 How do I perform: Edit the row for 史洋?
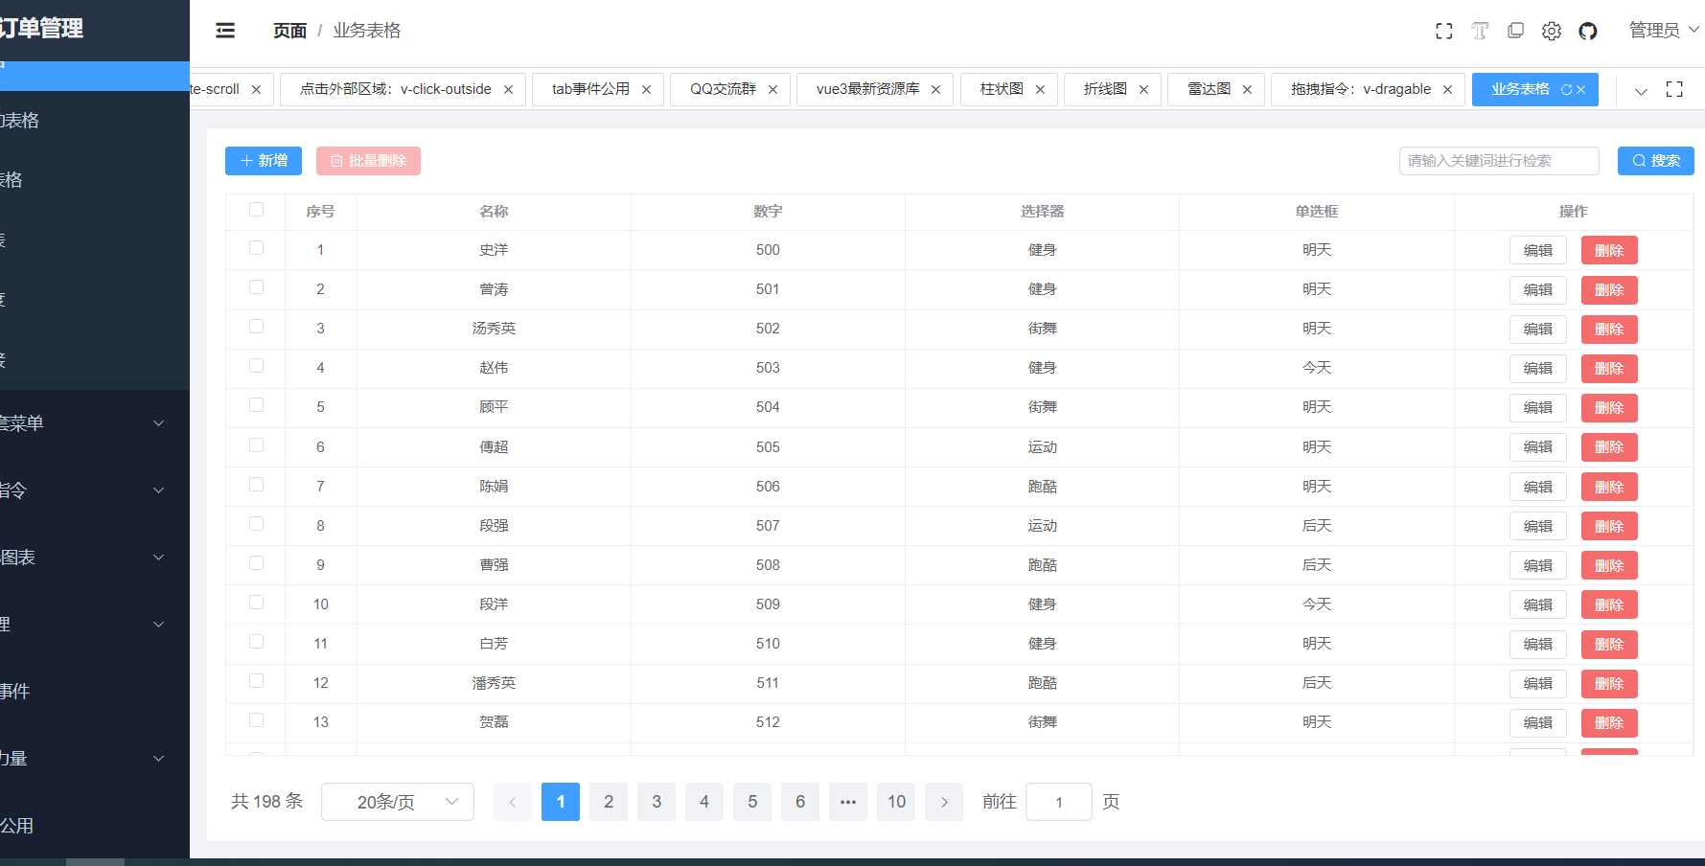tap(1538, 250)
